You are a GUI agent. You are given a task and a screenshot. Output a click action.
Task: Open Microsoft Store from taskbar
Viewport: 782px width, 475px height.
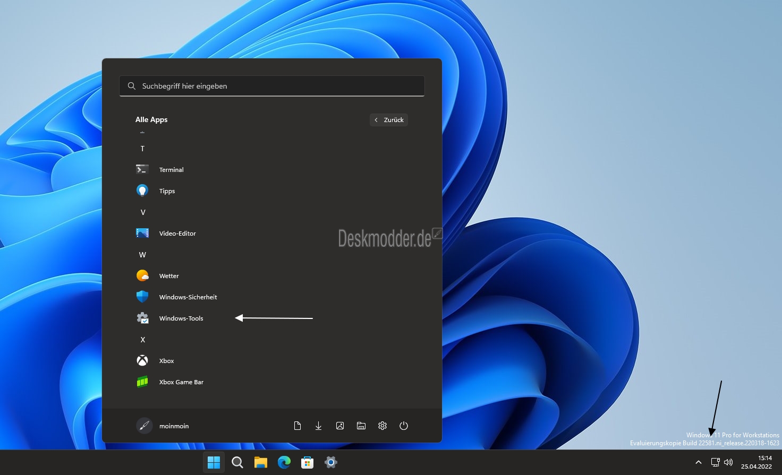(308, 462)
